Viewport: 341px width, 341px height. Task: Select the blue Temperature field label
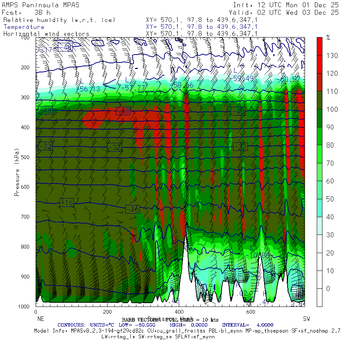point(24,27)
